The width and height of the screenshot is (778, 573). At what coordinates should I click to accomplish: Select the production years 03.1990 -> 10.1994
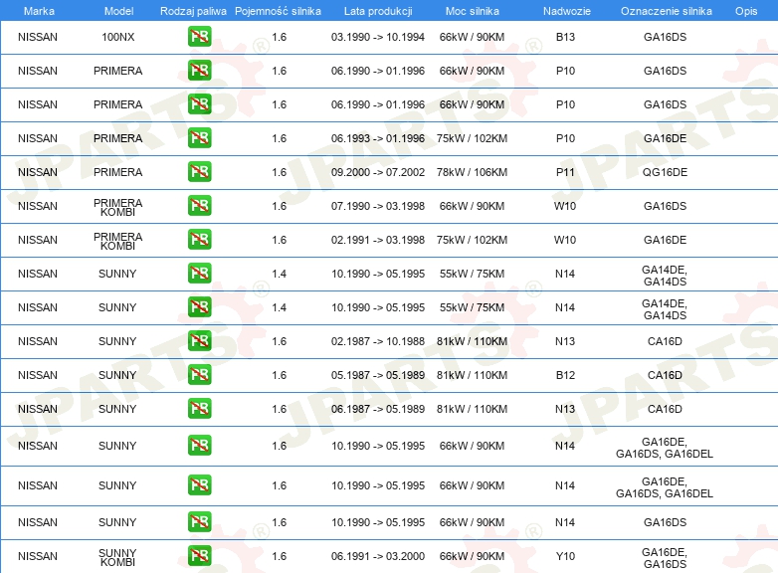click(x=378, y=37)
